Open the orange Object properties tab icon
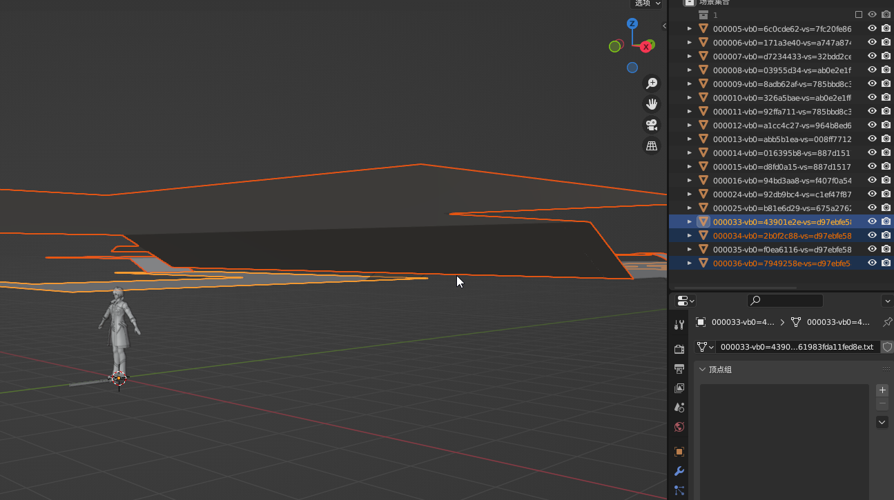The width and height of the screenshot is (894, 500). pyautogui.click(x=679, y=452)
